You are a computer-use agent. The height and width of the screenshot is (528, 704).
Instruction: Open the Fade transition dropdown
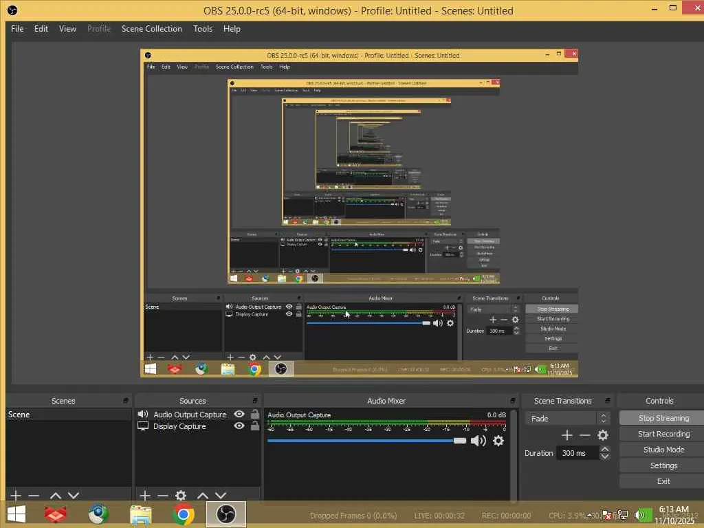point(567,419)
